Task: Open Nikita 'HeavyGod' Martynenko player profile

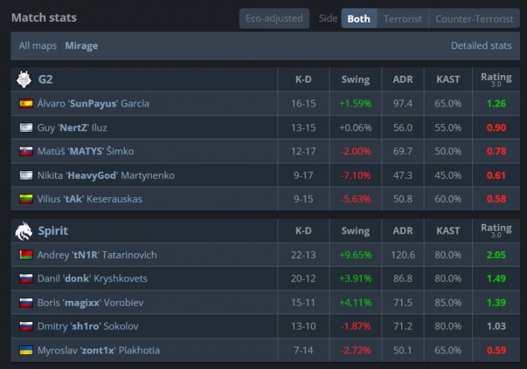Action: (105, 175)
